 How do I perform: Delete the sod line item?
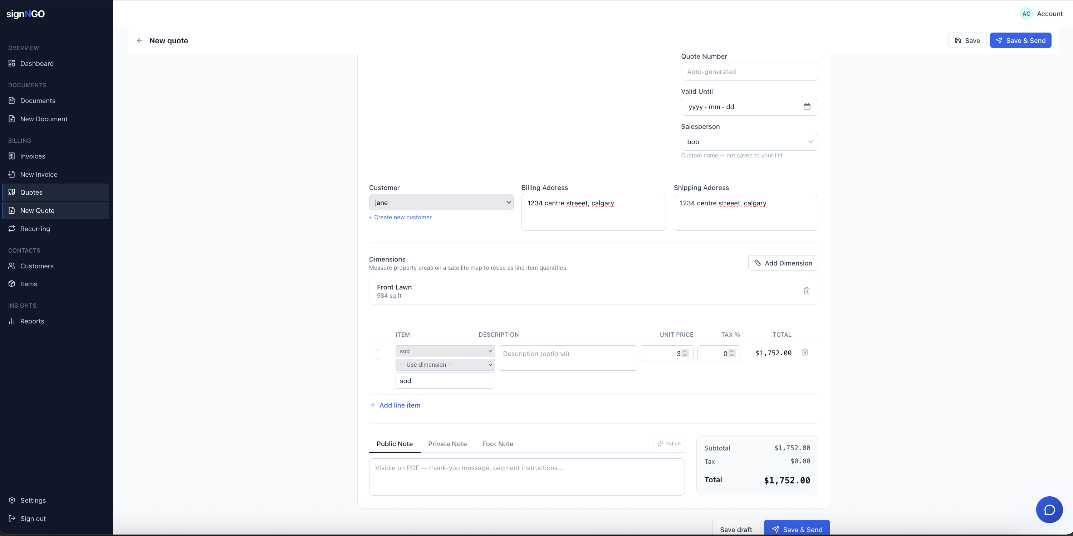tap(805, 352)
